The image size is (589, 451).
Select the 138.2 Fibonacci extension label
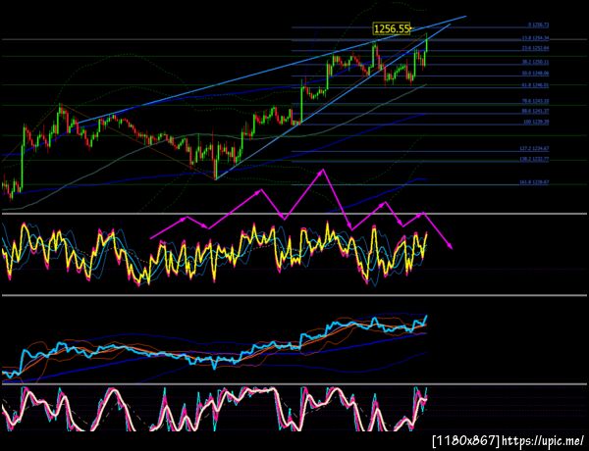(x=535, y=160)
